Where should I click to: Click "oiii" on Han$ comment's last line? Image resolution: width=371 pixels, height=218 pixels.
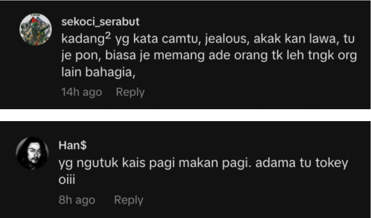click(x=67, y=179)
